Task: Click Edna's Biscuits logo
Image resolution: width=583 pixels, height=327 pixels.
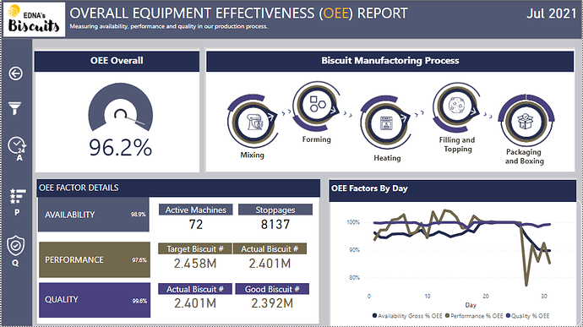Action: (34, 19)
